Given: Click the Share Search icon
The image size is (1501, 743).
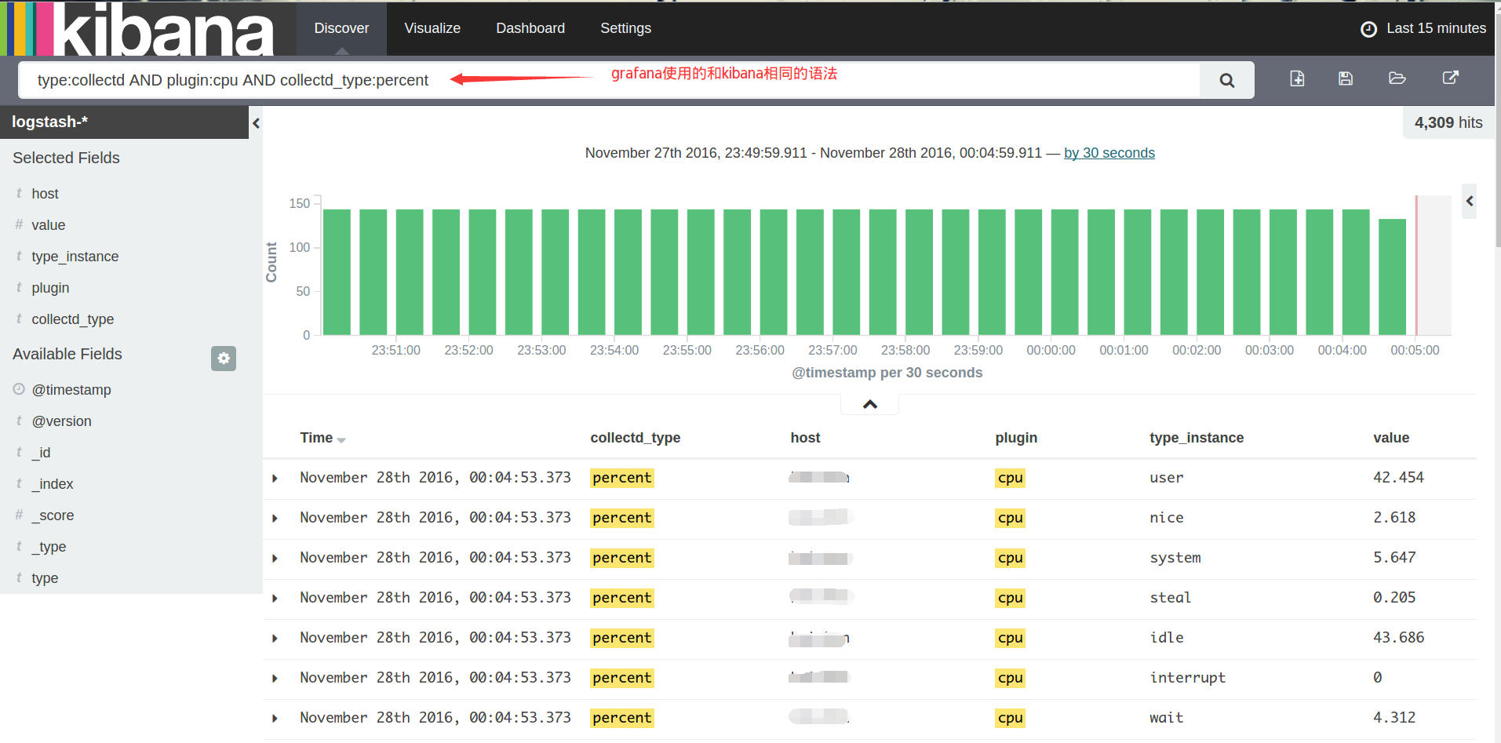Looking at the screenshot, I should pos(1450,78).
